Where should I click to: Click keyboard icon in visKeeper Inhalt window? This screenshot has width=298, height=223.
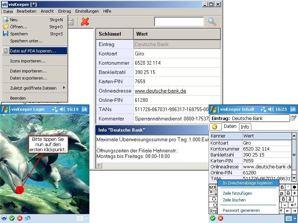click(x=289, y=219)
